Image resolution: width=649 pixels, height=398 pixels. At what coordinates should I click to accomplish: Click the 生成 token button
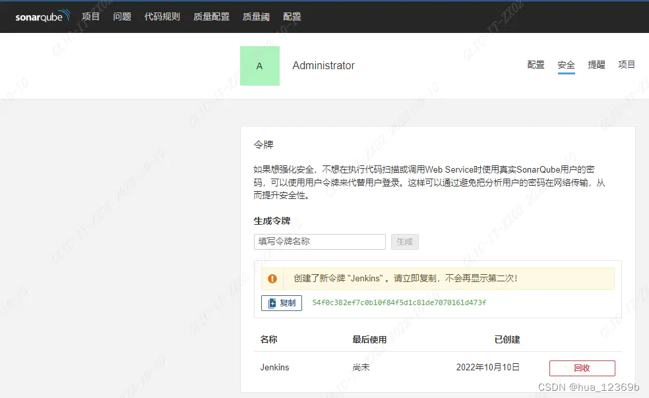pos(405,242)
